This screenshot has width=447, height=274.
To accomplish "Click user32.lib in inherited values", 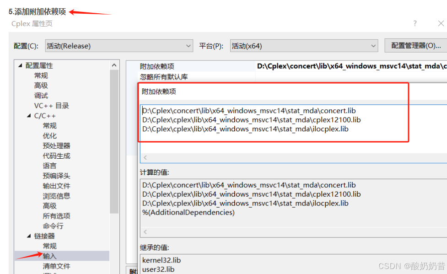I will click(158, 269).
